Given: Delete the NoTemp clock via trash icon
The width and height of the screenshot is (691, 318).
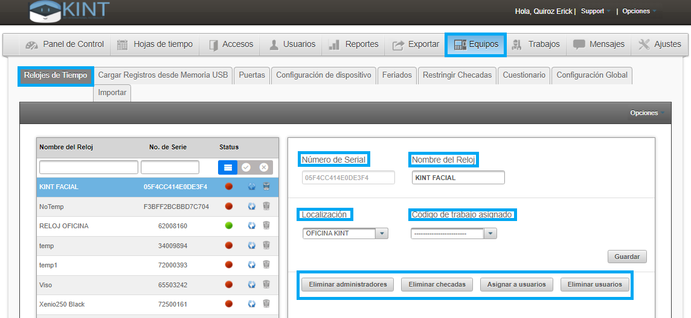Looking at the screenshot, I should [266, 206].
